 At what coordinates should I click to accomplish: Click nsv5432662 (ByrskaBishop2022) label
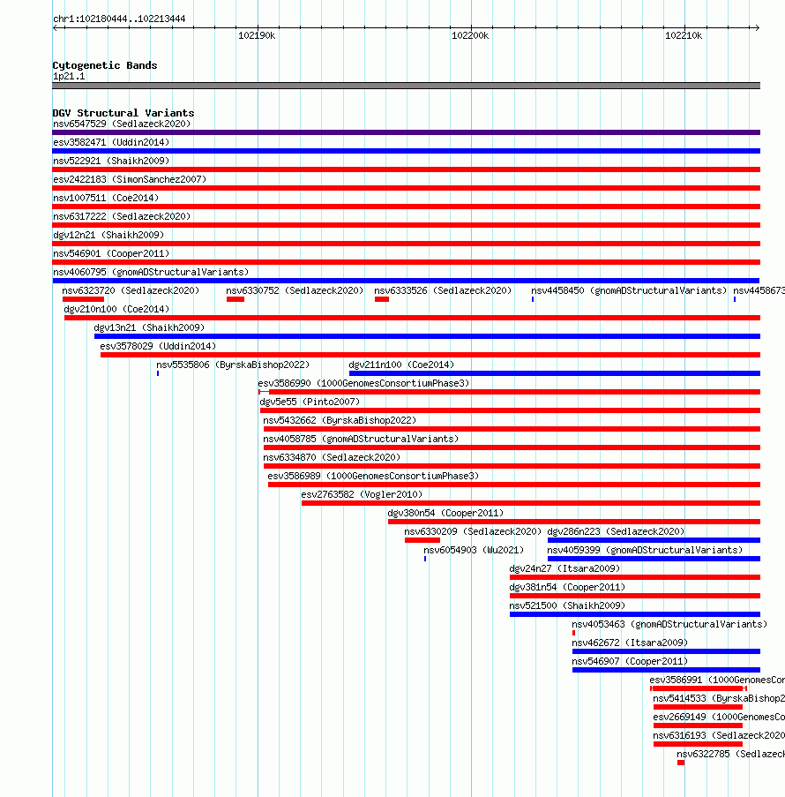click(340, 420)
